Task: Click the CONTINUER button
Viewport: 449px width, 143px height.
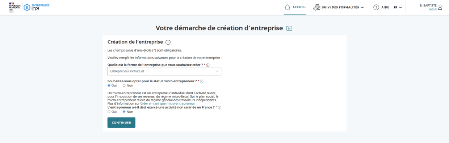Action: [121, 123]
